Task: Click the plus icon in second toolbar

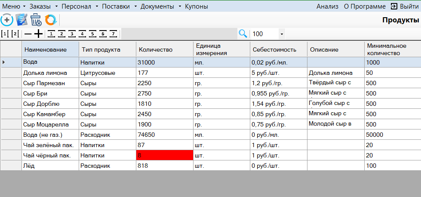Action: pos(39,34)
